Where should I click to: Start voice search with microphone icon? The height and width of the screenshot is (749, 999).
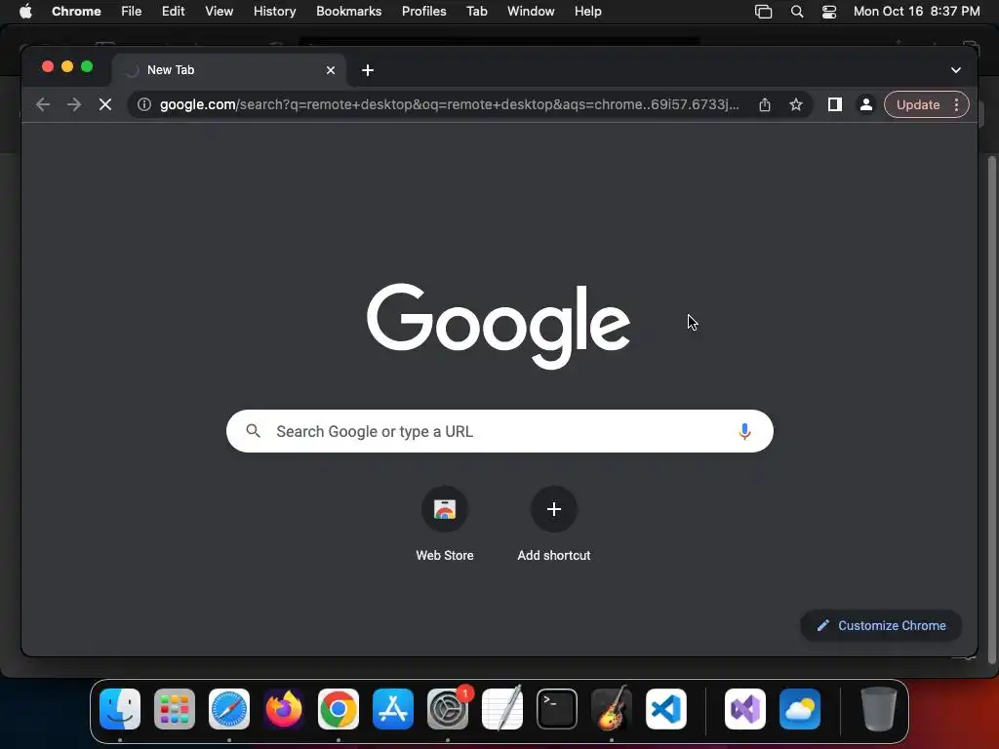click(744, 431)
